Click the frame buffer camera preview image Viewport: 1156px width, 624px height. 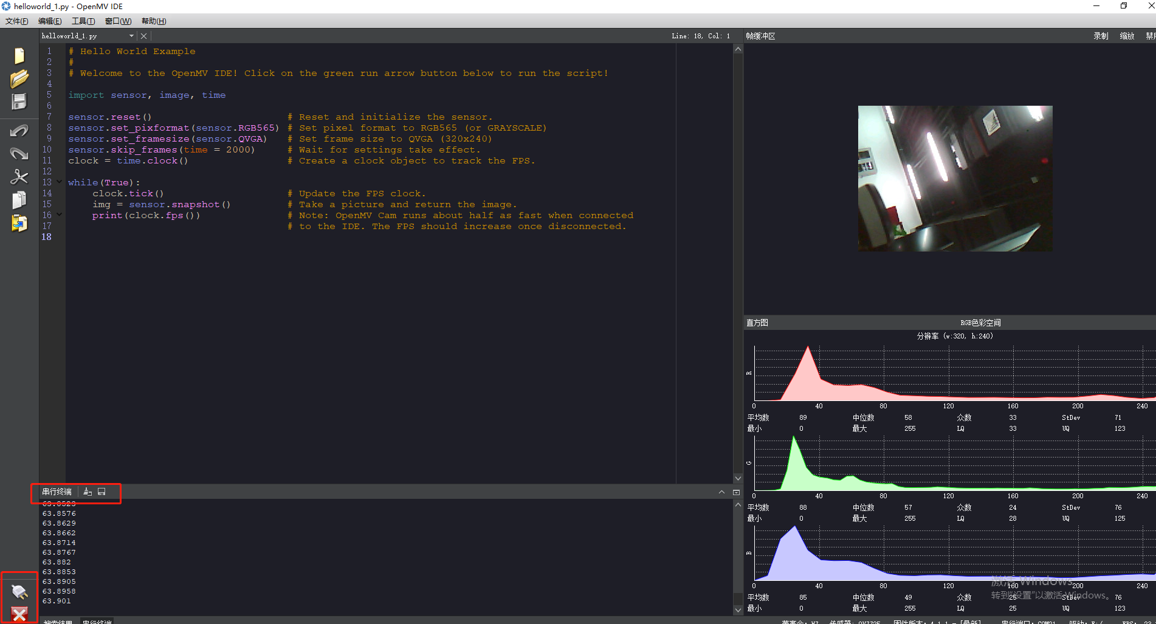point(955,179)
